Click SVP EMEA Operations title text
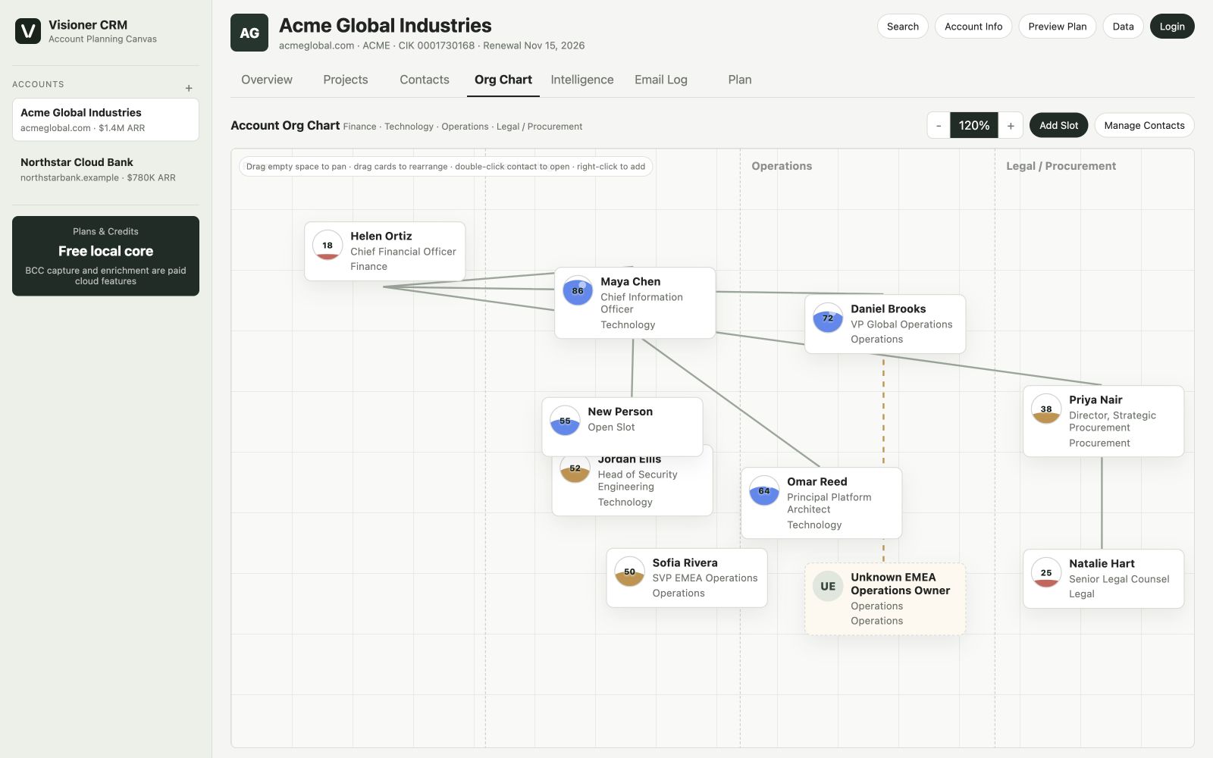Image resolution: width=1213 pixels, height=758 pixels. tap(705, 578)
